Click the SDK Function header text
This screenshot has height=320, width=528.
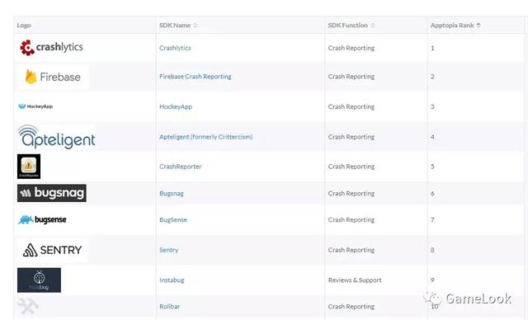(x=348, y=26)
